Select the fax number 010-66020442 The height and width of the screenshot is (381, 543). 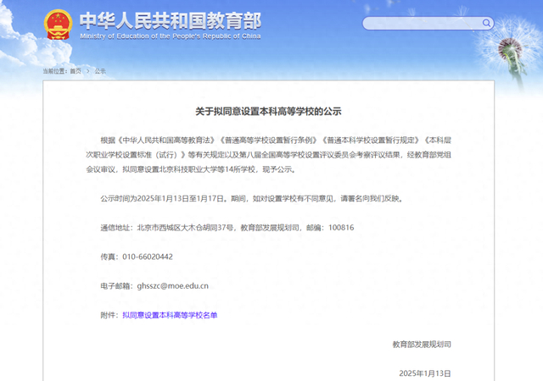point(148,257)
